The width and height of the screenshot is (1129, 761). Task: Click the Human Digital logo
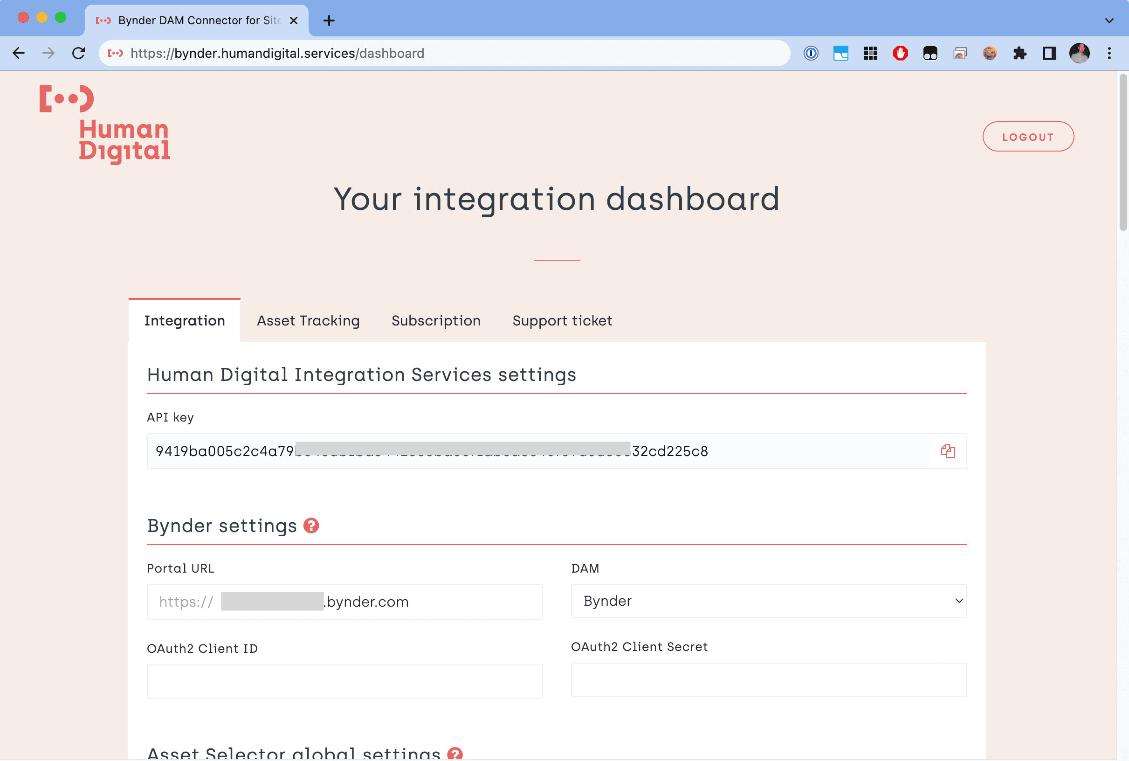[x=105, y=124]
